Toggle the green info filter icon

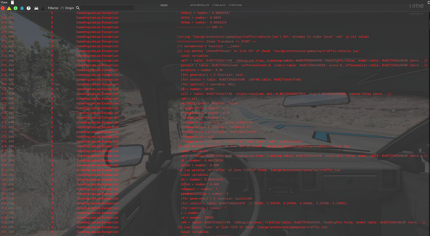pyautogui.click(x=16, y=8)
